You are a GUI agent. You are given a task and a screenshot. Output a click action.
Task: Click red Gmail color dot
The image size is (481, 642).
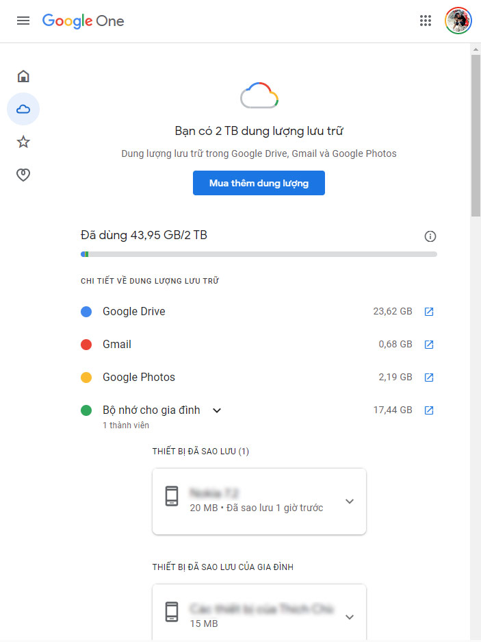86,345
